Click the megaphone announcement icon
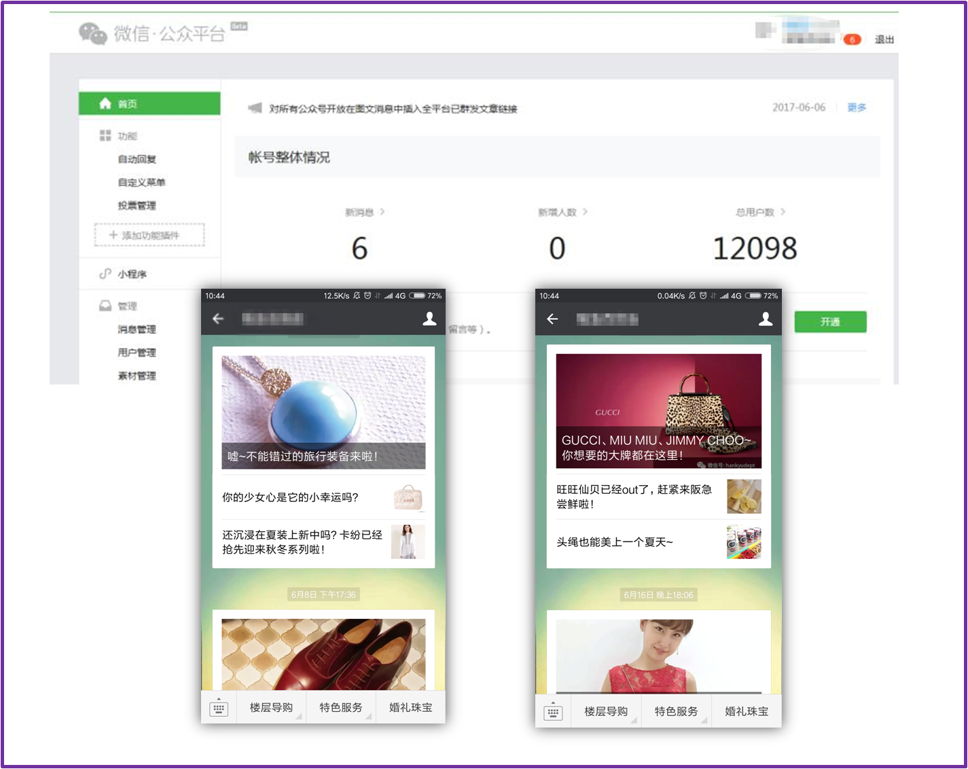968x769 pixels. pyautogui.click(x=256, y=108)
